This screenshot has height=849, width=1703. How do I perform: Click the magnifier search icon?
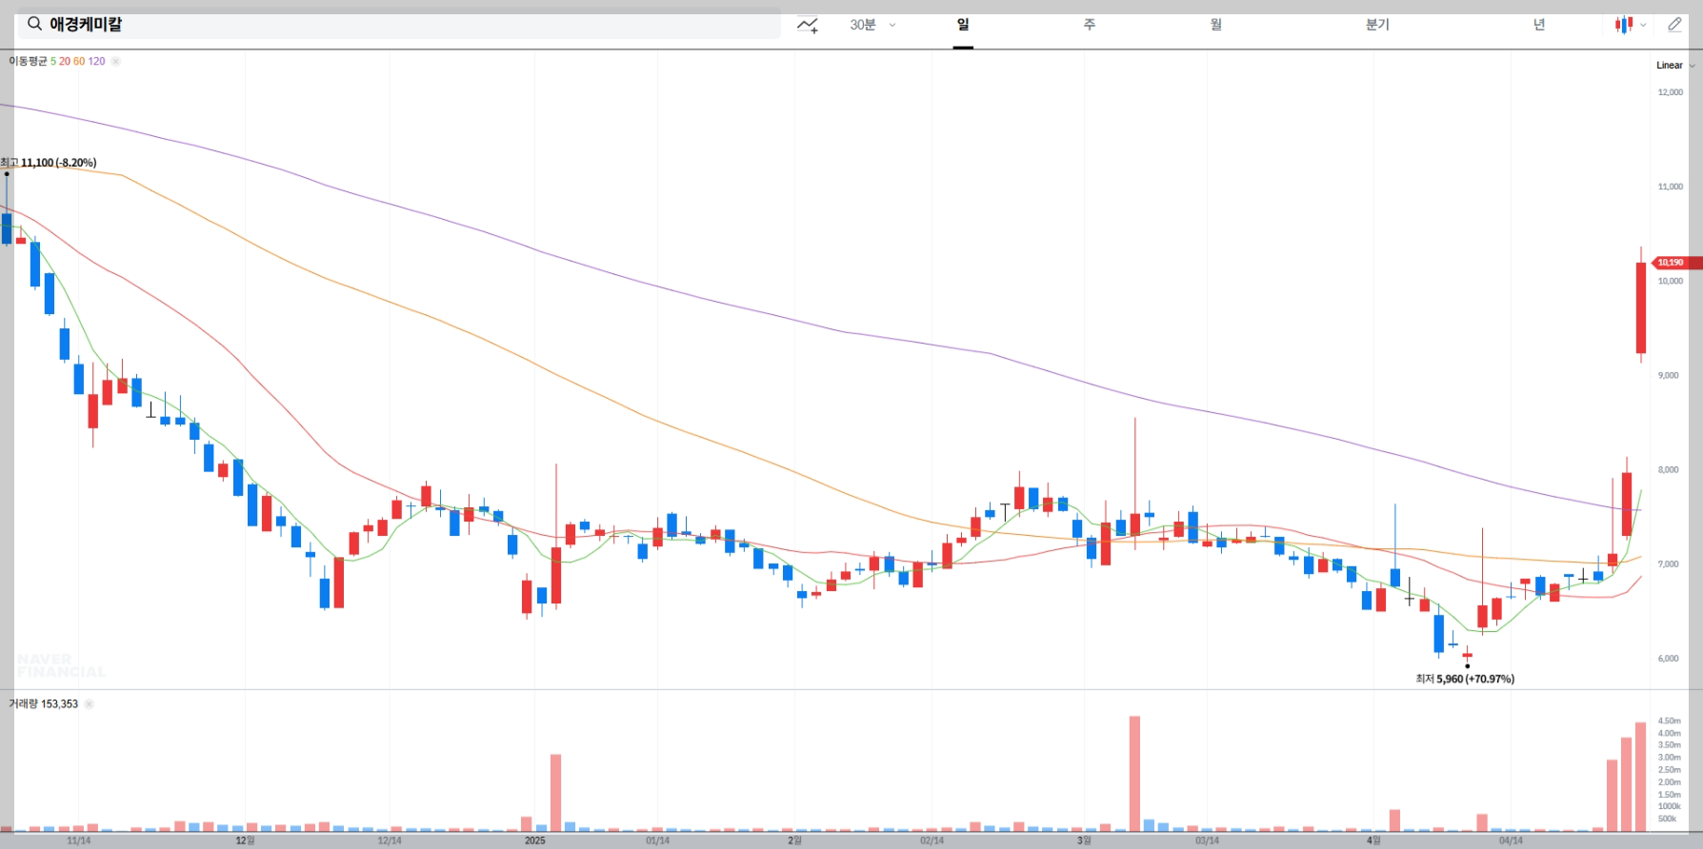(34, 24)
